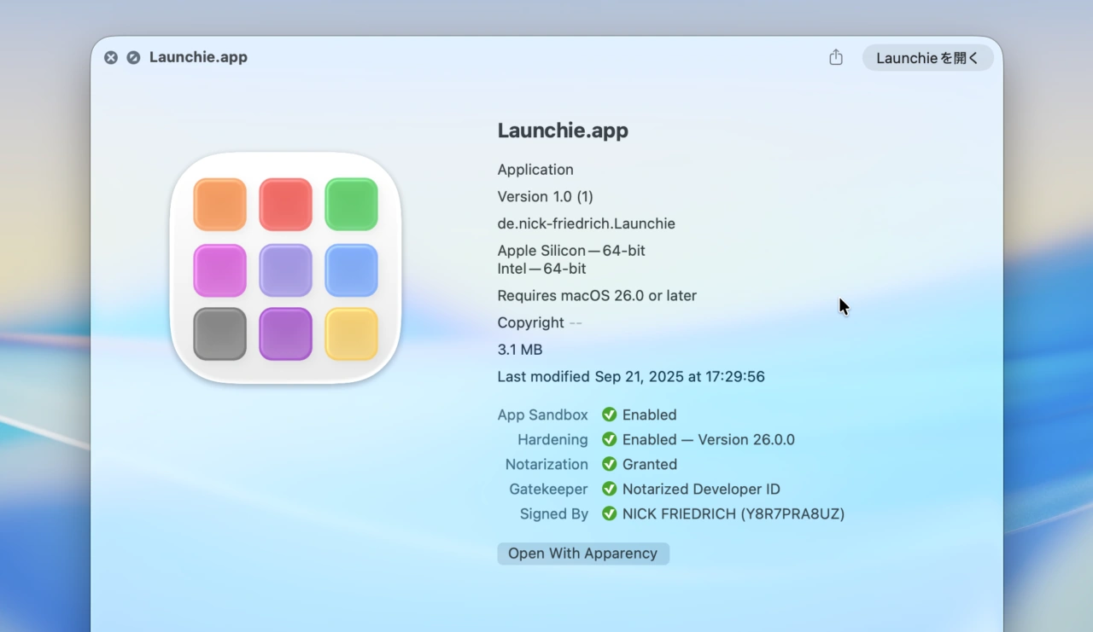Click the yellow square in the app icon
This screenshot has width=1093, height=632.
[x=351, y=333]
